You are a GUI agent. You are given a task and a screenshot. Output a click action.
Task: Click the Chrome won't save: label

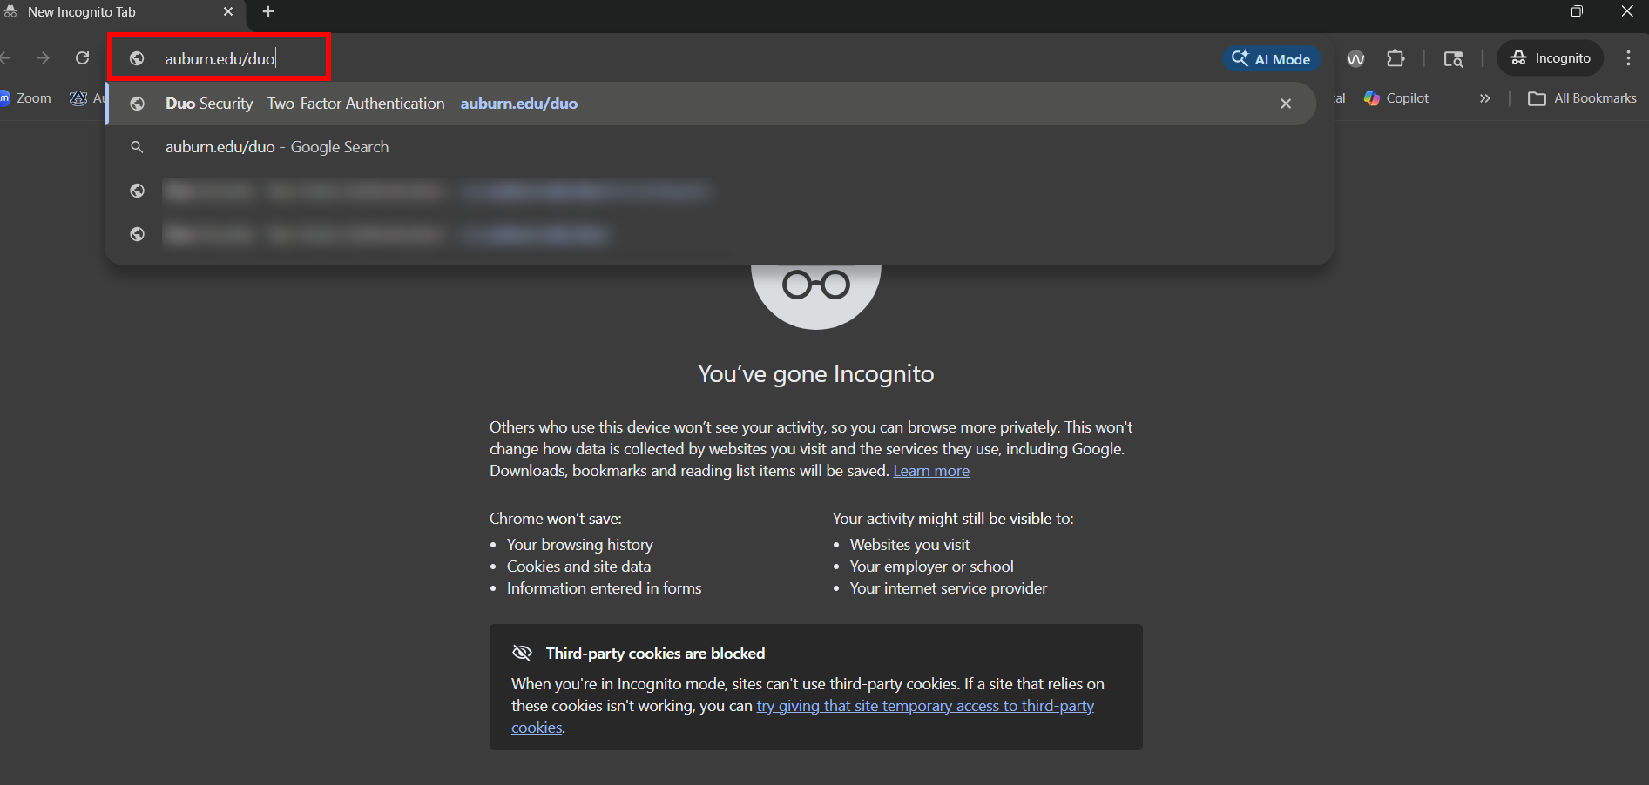tap(556, 519)
